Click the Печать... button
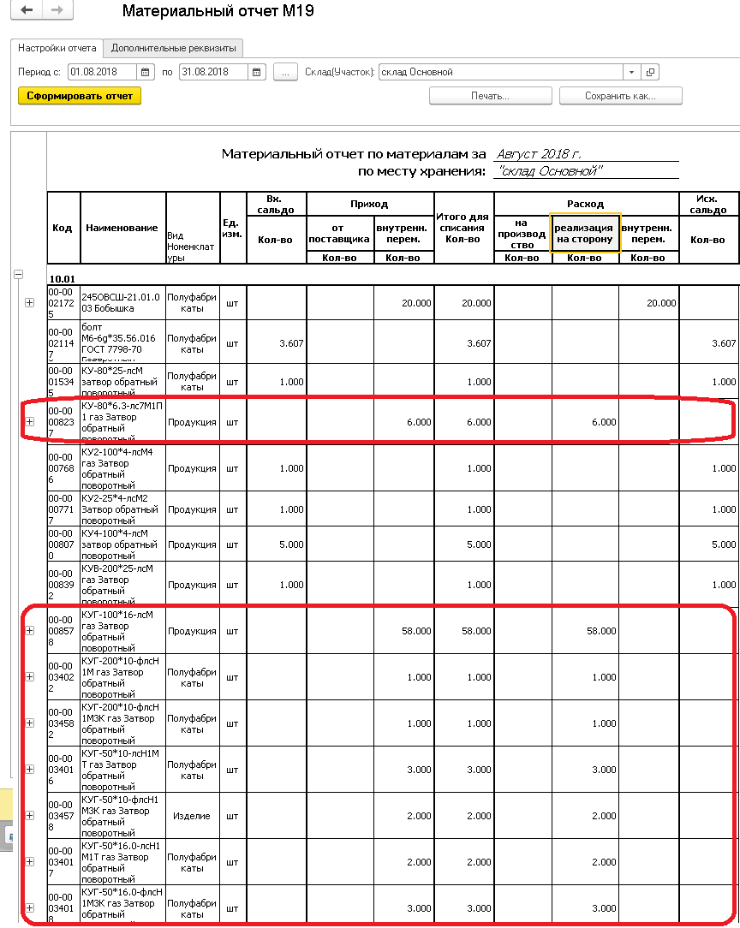 [x=490, y=96]
